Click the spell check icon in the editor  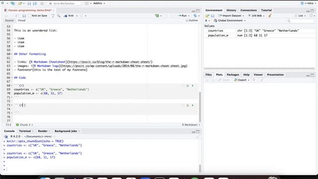click(53, 15)
